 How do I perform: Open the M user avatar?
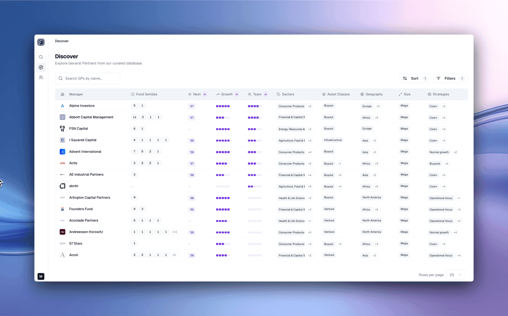(41, 277)
